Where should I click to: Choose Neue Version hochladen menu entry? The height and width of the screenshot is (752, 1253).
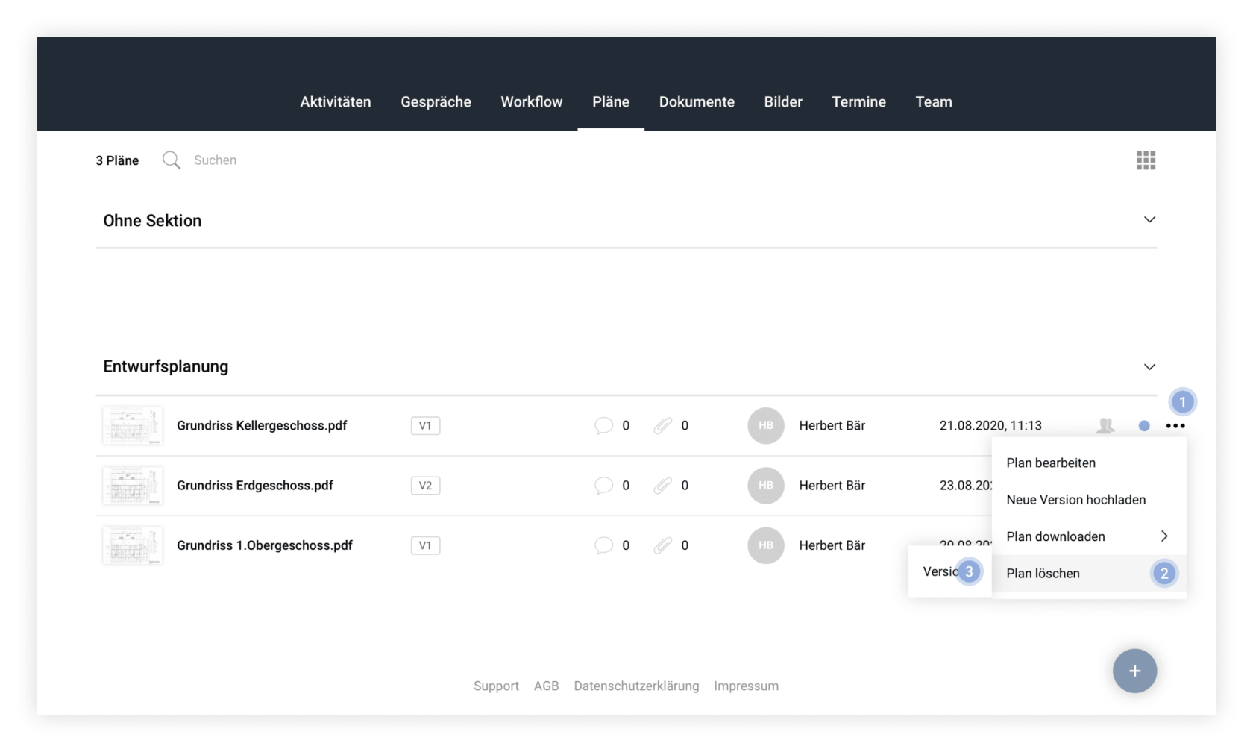click(1075, 500)
